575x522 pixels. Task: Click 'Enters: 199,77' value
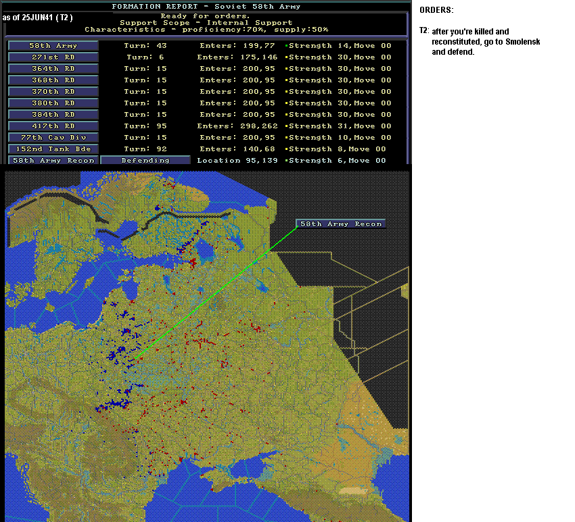[x=237, y=46]
